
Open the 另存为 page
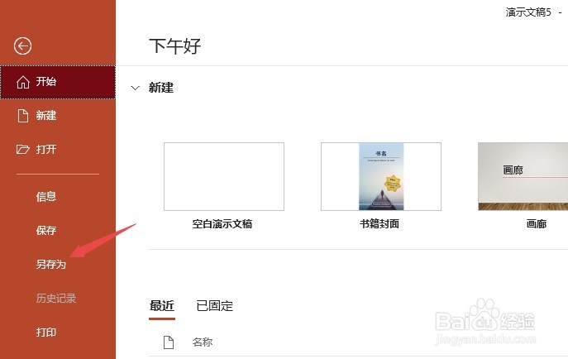pos(50,264)
